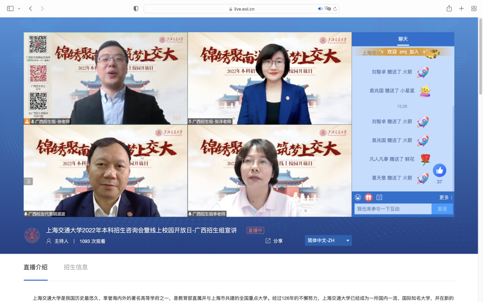Mute the tab audio via speaker icon

319,8
